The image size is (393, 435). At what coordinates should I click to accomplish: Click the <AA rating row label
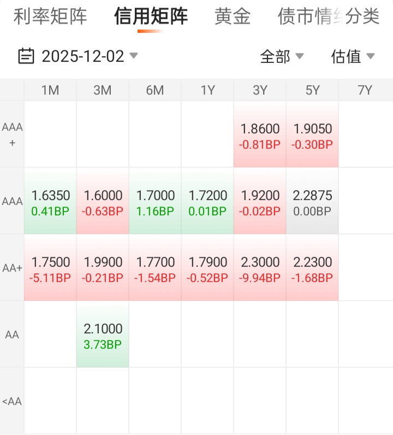pyautogui.click(x=12, y=401)
